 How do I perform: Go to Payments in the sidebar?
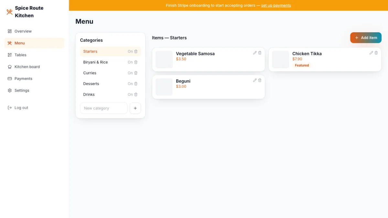pos(34,78)
